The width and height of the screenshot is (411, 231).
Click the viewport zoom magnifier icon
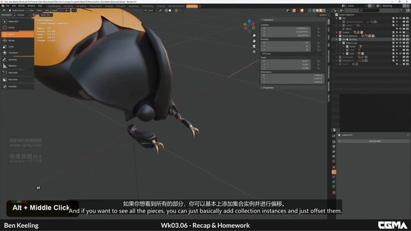[254, 35]
